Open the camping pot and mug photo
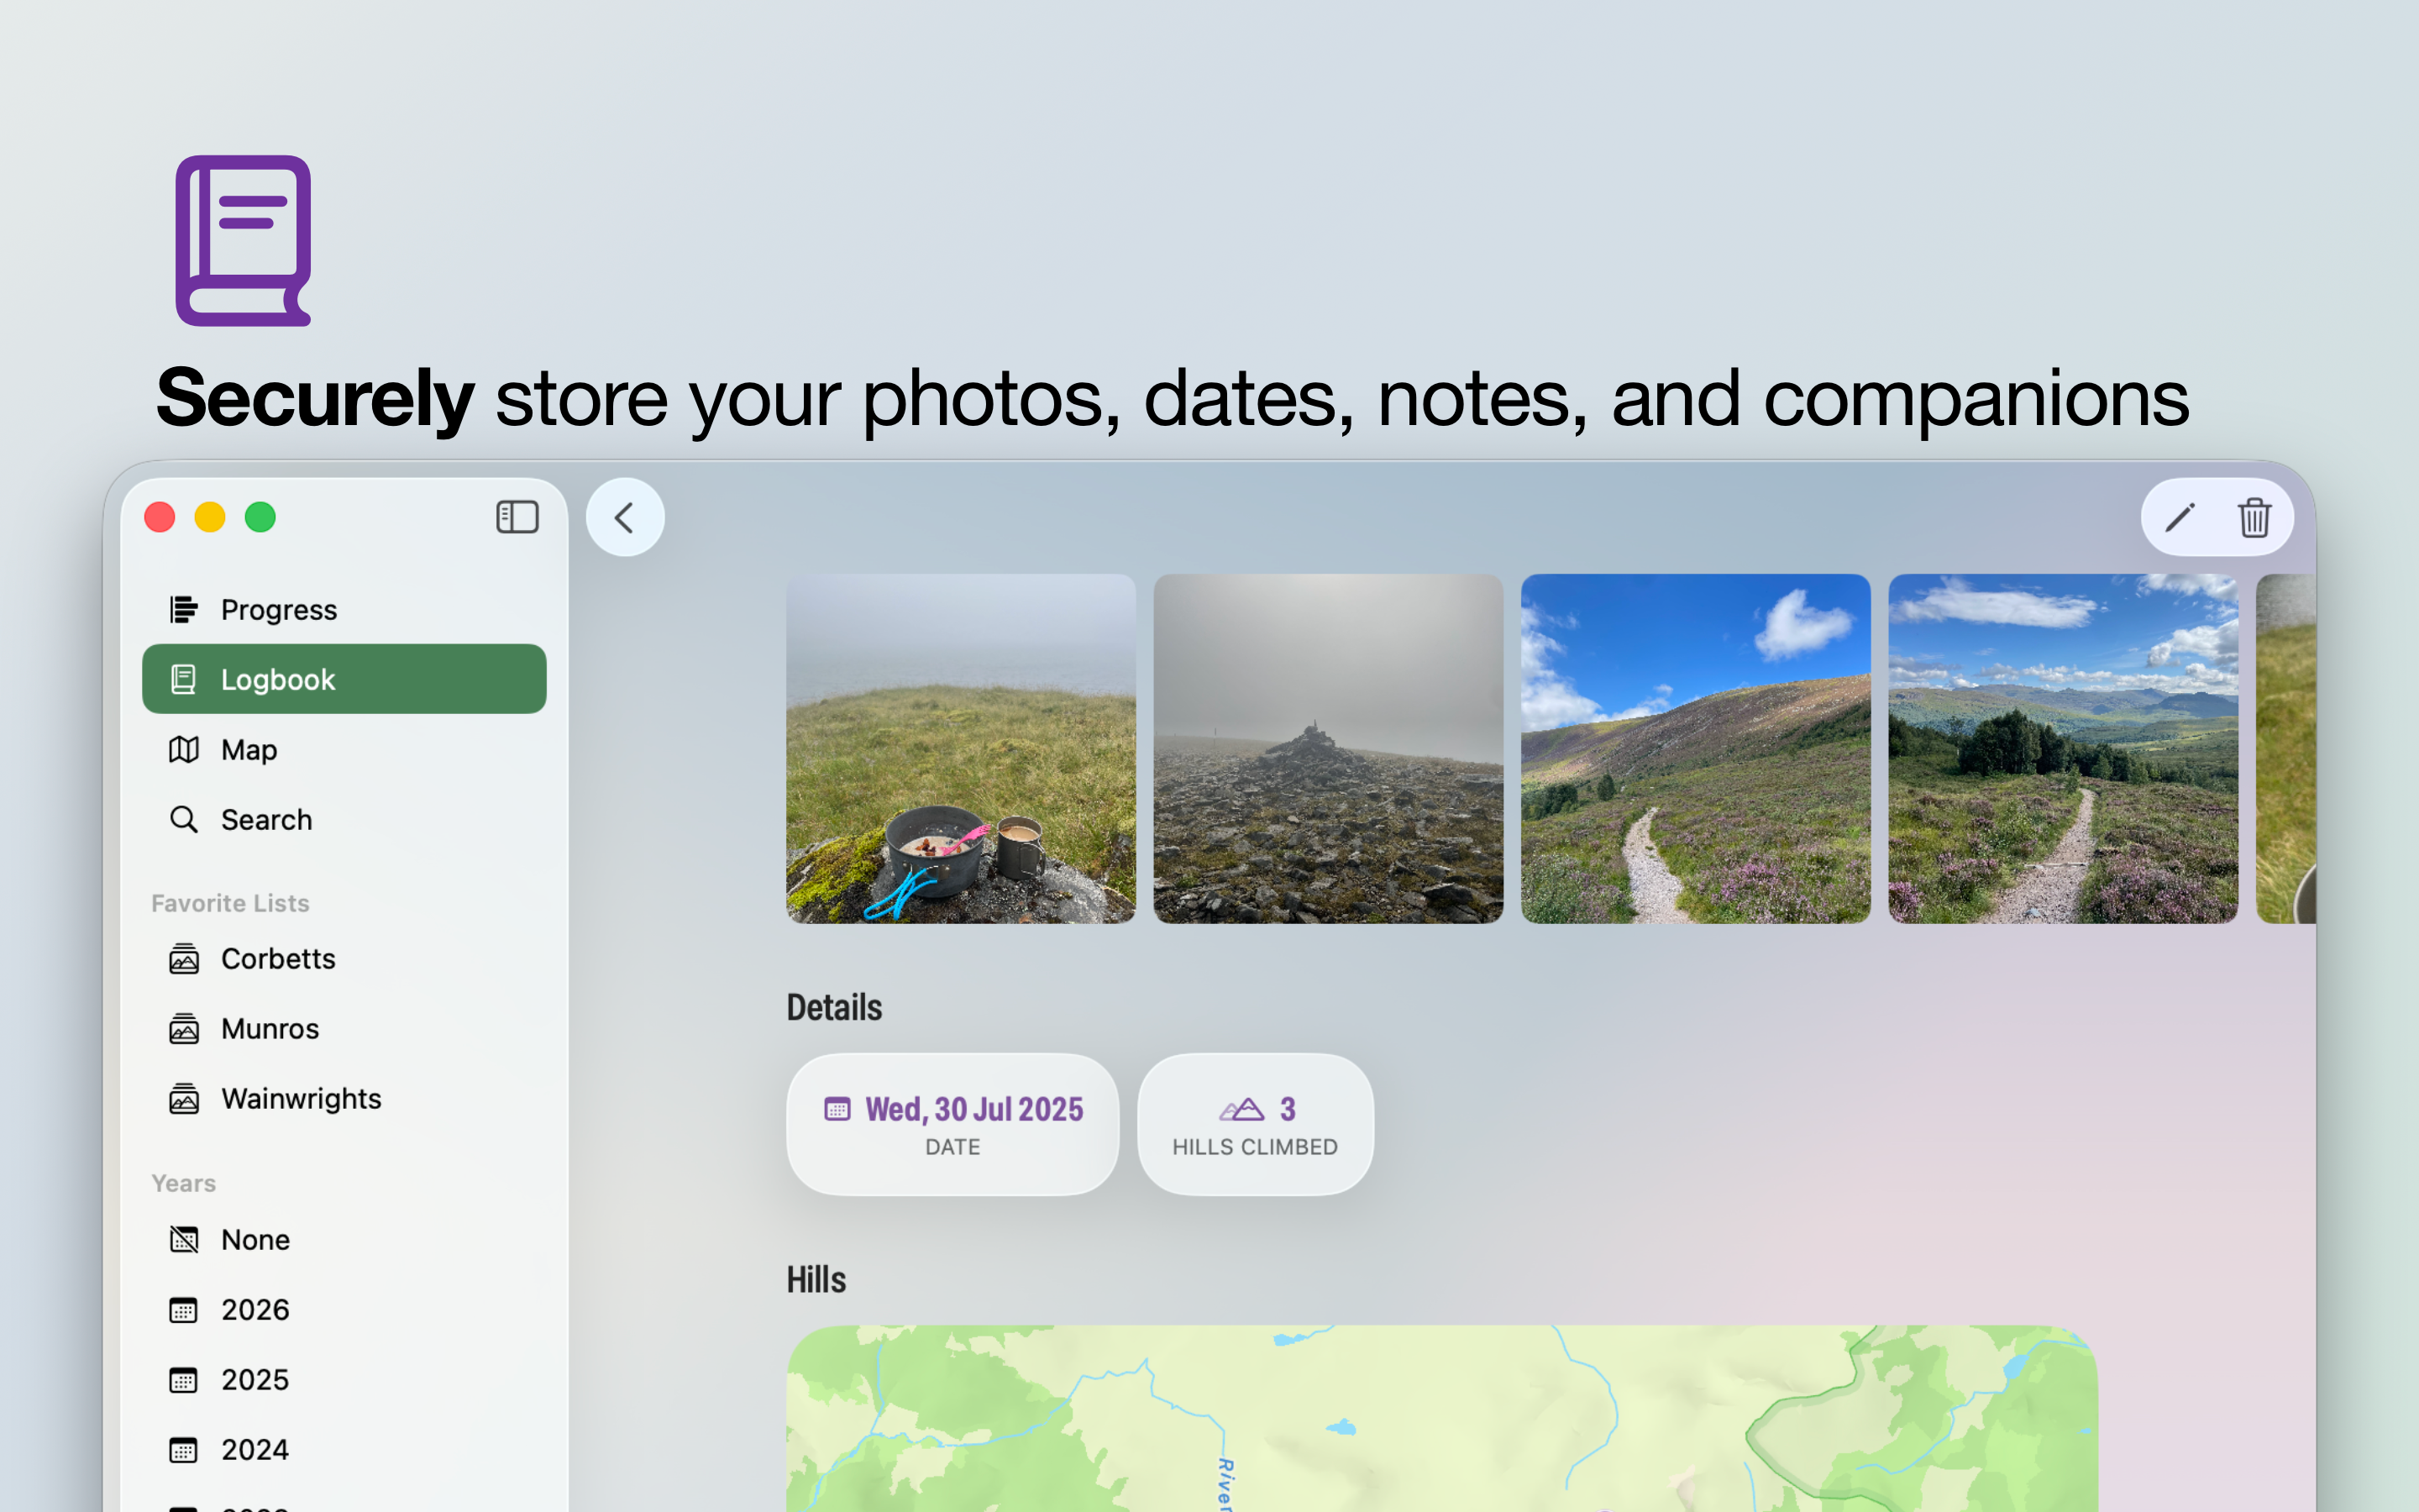This screenshot has width=2419, height=1512. (961, 748)
